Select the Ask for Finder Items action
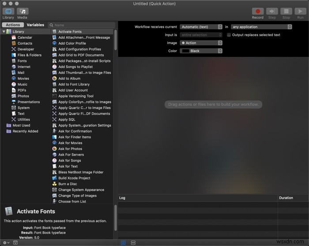 click(82, 137)
